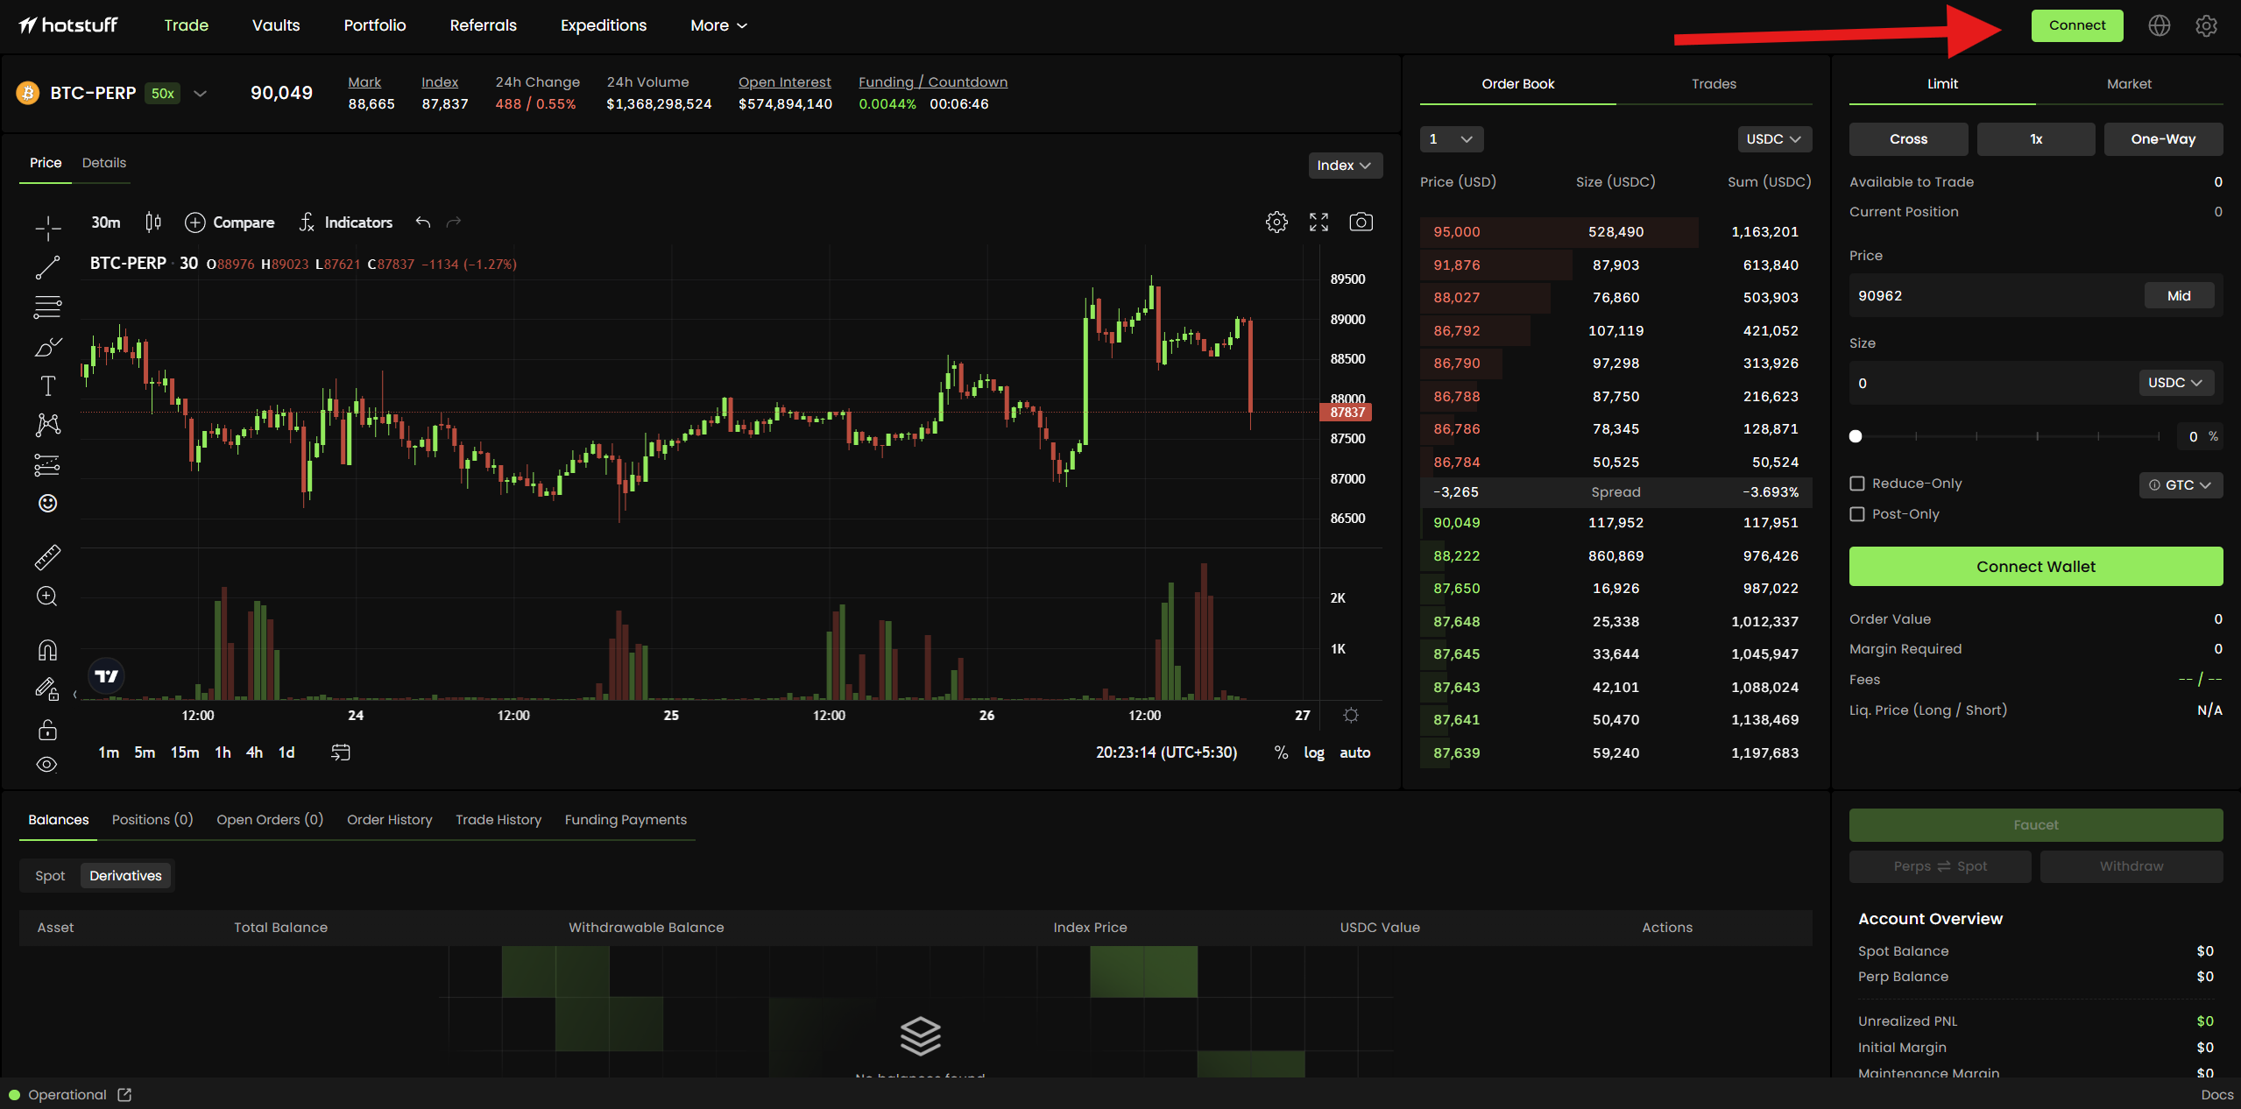
Task: Open the GTC time-in-force dropdown
Action: click(2180, 485)
